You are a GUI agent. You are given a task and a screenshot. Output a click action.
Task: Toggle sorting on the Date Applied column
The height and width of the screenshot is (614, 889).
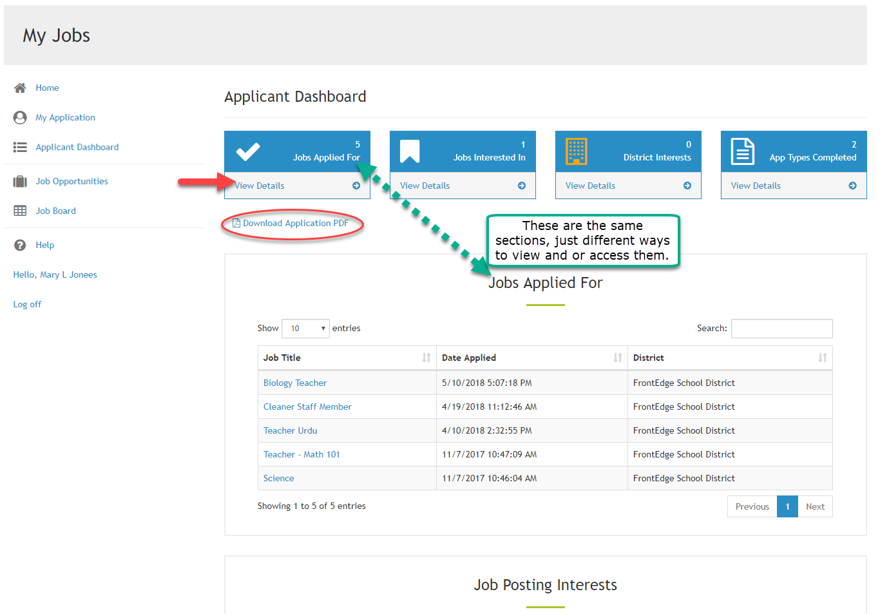[x=618, y=358]
